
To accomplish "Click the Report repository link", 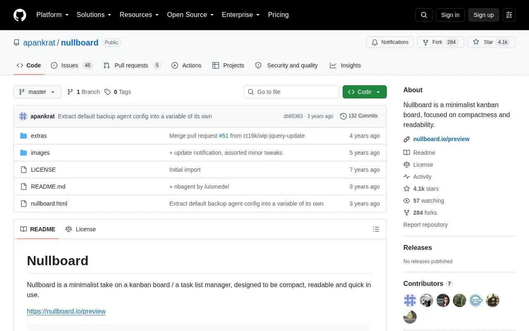I will (425, 225).
